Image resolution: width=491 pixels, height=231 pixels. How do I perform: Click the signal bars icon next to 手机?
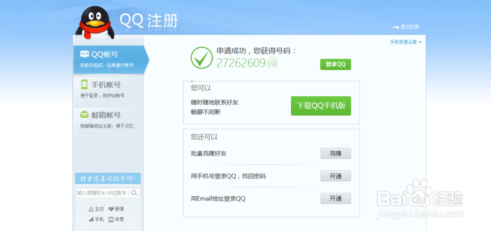(x=91, y=219)
